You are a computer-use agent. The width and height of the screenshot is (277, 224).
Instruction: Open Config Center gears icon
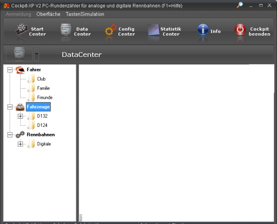[x=111, y=30]
